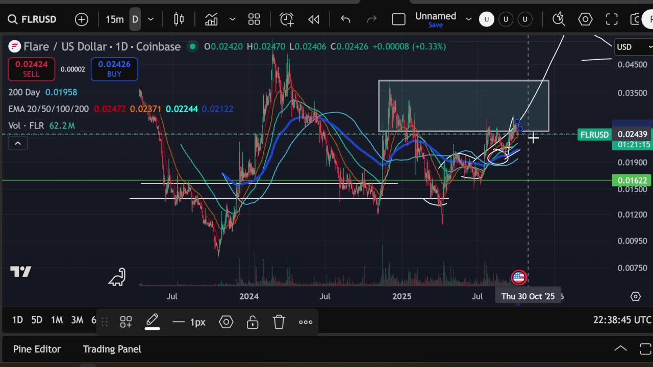
Task: Open the quick search lightning icon
Action: point(559,19)
